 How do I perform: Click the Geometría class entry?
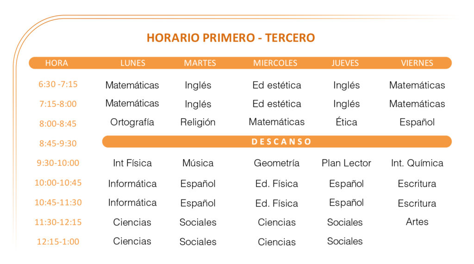[x=276, y=163]
